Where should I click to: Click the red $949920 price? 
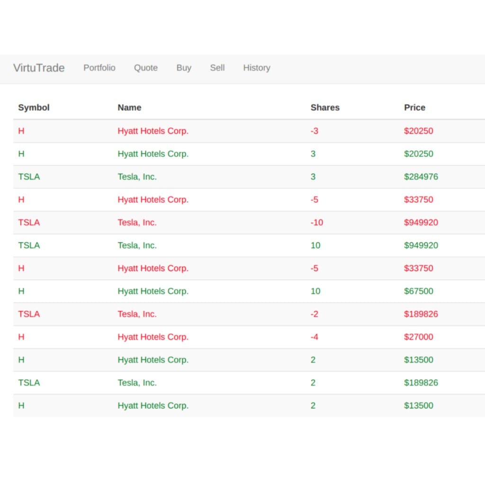pyautogui.click(x=421, y=223)
